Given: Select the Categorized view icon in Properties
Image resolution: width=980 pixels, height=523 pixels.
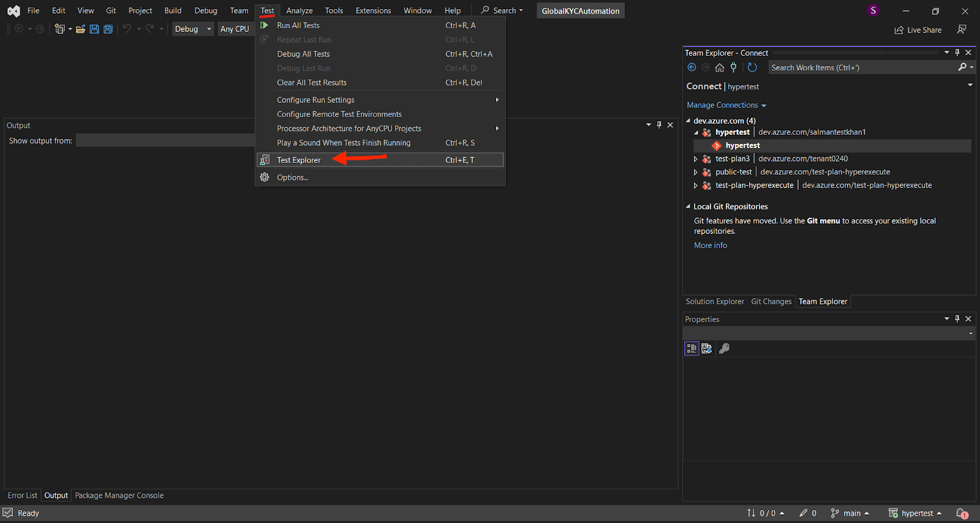Looking at the screenshot, I should (692, 348).
